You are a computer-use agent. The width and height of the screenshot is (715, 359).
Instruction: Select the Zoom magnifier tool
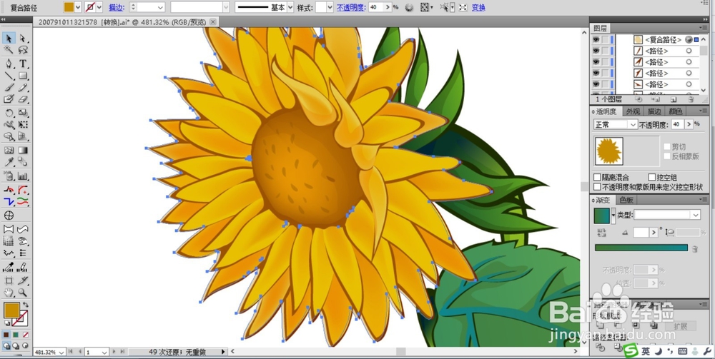pos(23,292)
